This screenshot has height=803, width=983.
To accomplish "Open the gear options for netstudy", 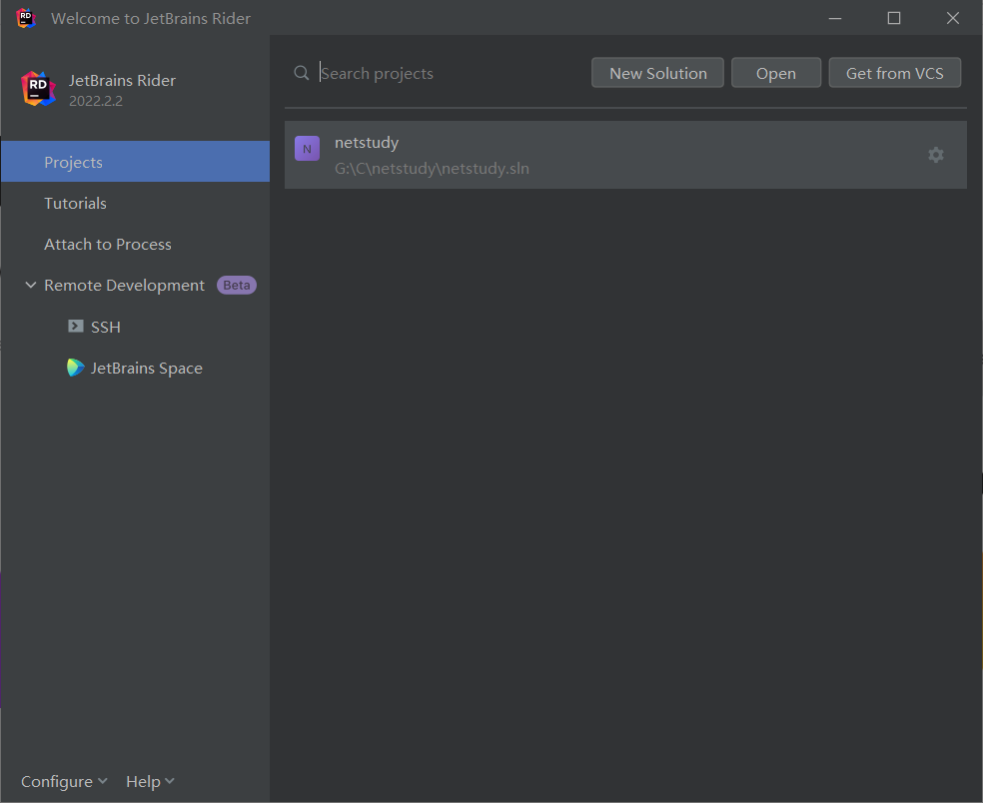I will 935,155.
